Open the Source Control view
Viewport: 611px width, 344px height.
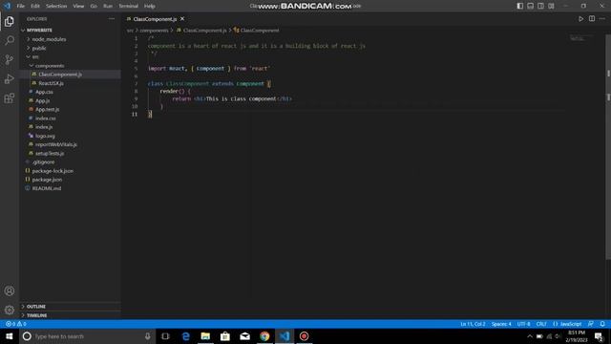pyautogui.click(x=10, y=59)
